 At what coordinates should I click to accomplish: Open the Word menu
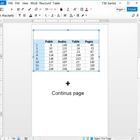[34, 3]
